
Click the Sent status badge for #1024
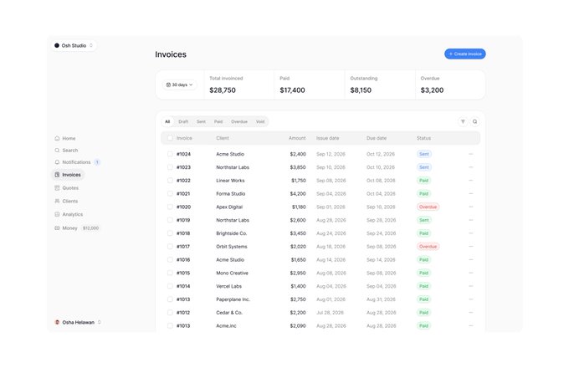424,154
